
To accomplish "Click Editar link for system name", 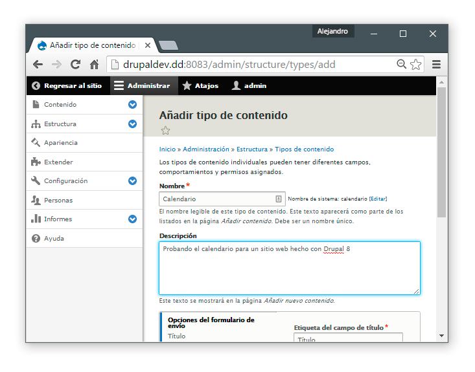I will [378, 199].
